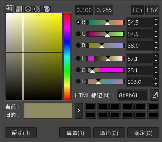Viewport: 162px width, 142px height.
Task: Select the L lightness radio button
Action: tap(78, 59)
